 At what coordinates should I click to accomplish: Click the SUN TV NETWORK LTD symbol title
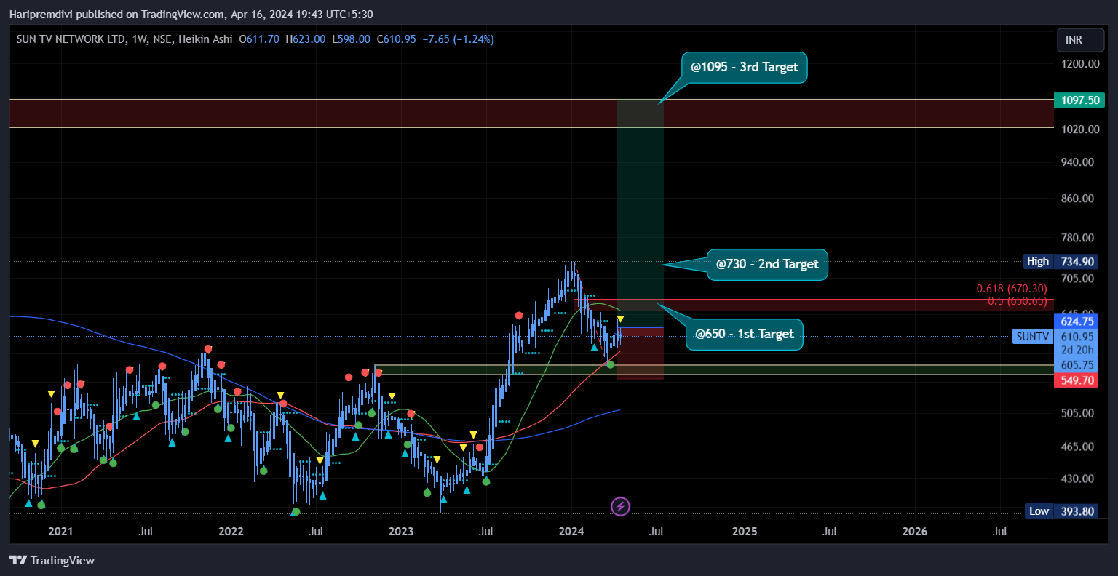tap(71, 39)
